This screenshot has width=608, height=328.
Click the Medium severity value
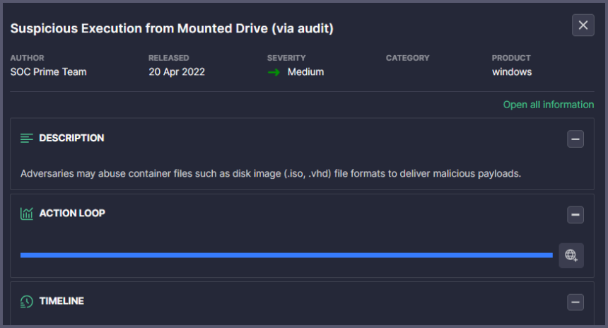click(x=305, y=72)
